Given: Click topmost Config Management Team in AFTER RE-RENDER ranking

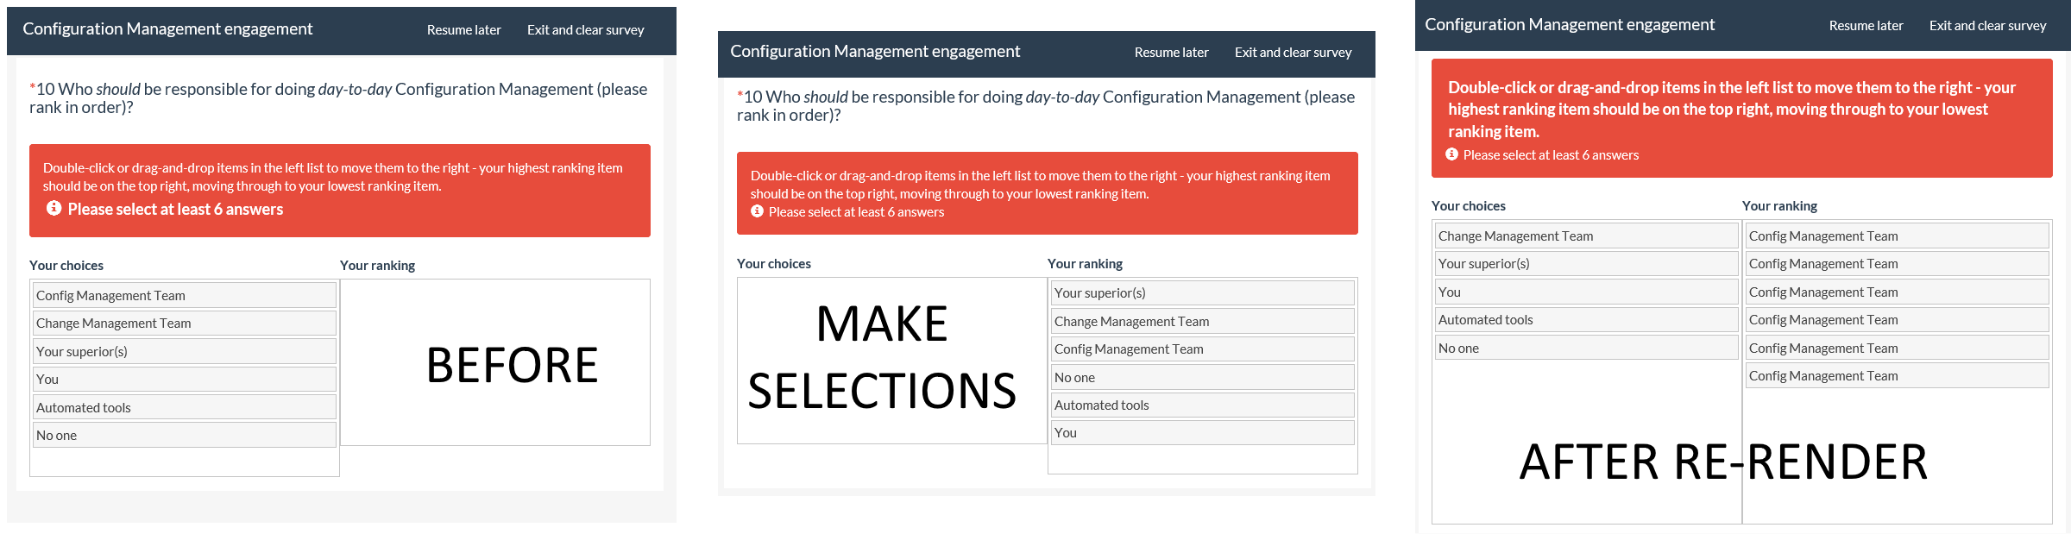Looking at the screenshot, I should (x=1897, y=236).
